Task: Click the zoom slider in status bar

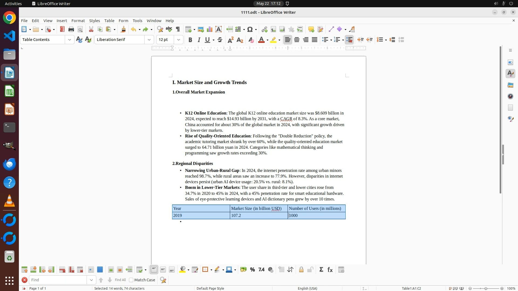Action: click(486, 288)
